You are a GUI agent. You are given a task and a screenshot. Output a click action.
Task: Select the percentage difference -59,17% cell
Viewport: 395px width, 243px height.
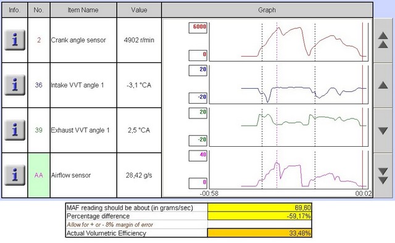[x=259, y=216]
